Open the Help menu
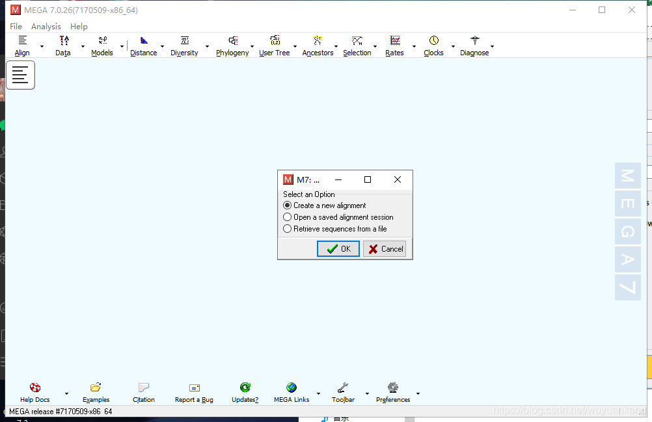The height and width of the screenshot is (422, 652). pos(79,26)
